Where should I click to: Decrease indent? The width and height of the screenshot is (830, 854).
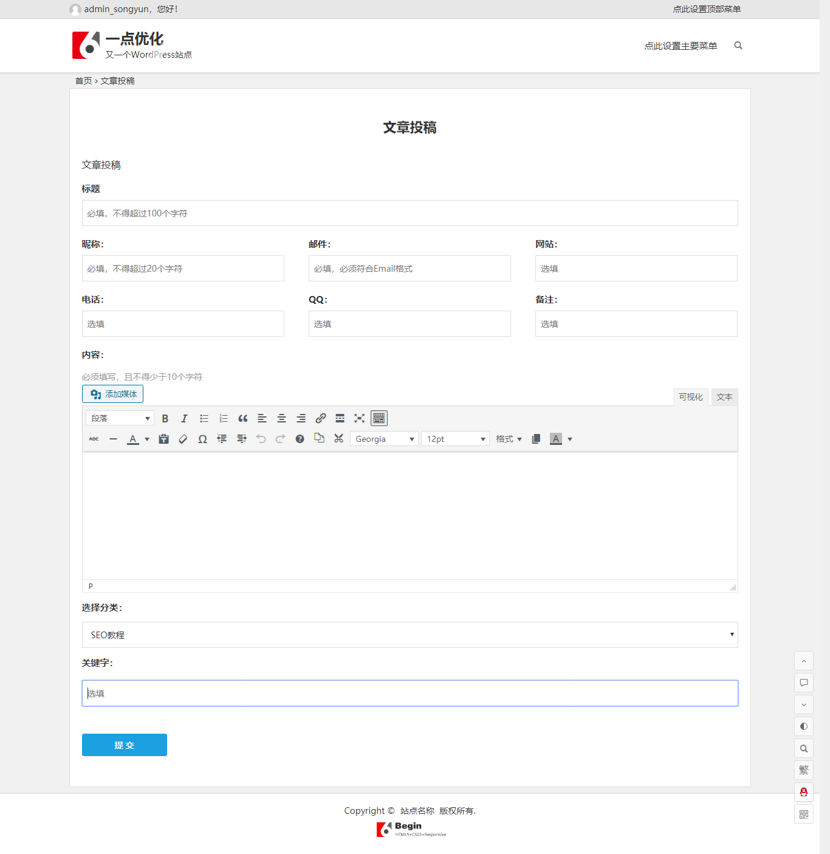pyautogui.click(x=222, y=439)
